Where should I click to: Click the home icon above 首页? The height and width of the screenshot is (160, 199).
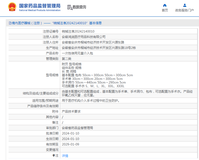coord(165,5)
